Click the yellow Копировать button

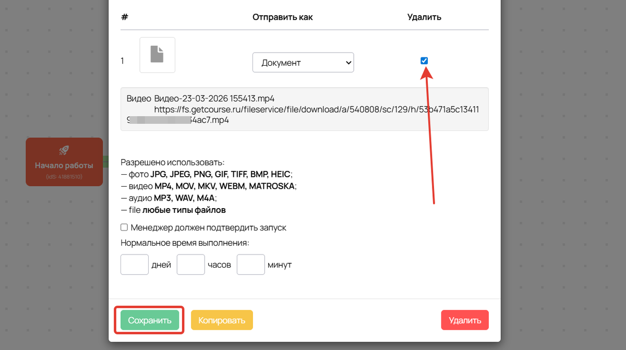[x=222, y=320]
